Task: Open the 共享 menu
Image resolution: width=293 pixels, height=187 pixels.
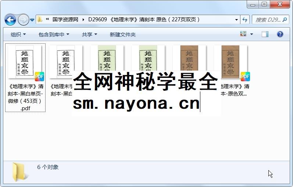Action: click(x=89, y=35)
